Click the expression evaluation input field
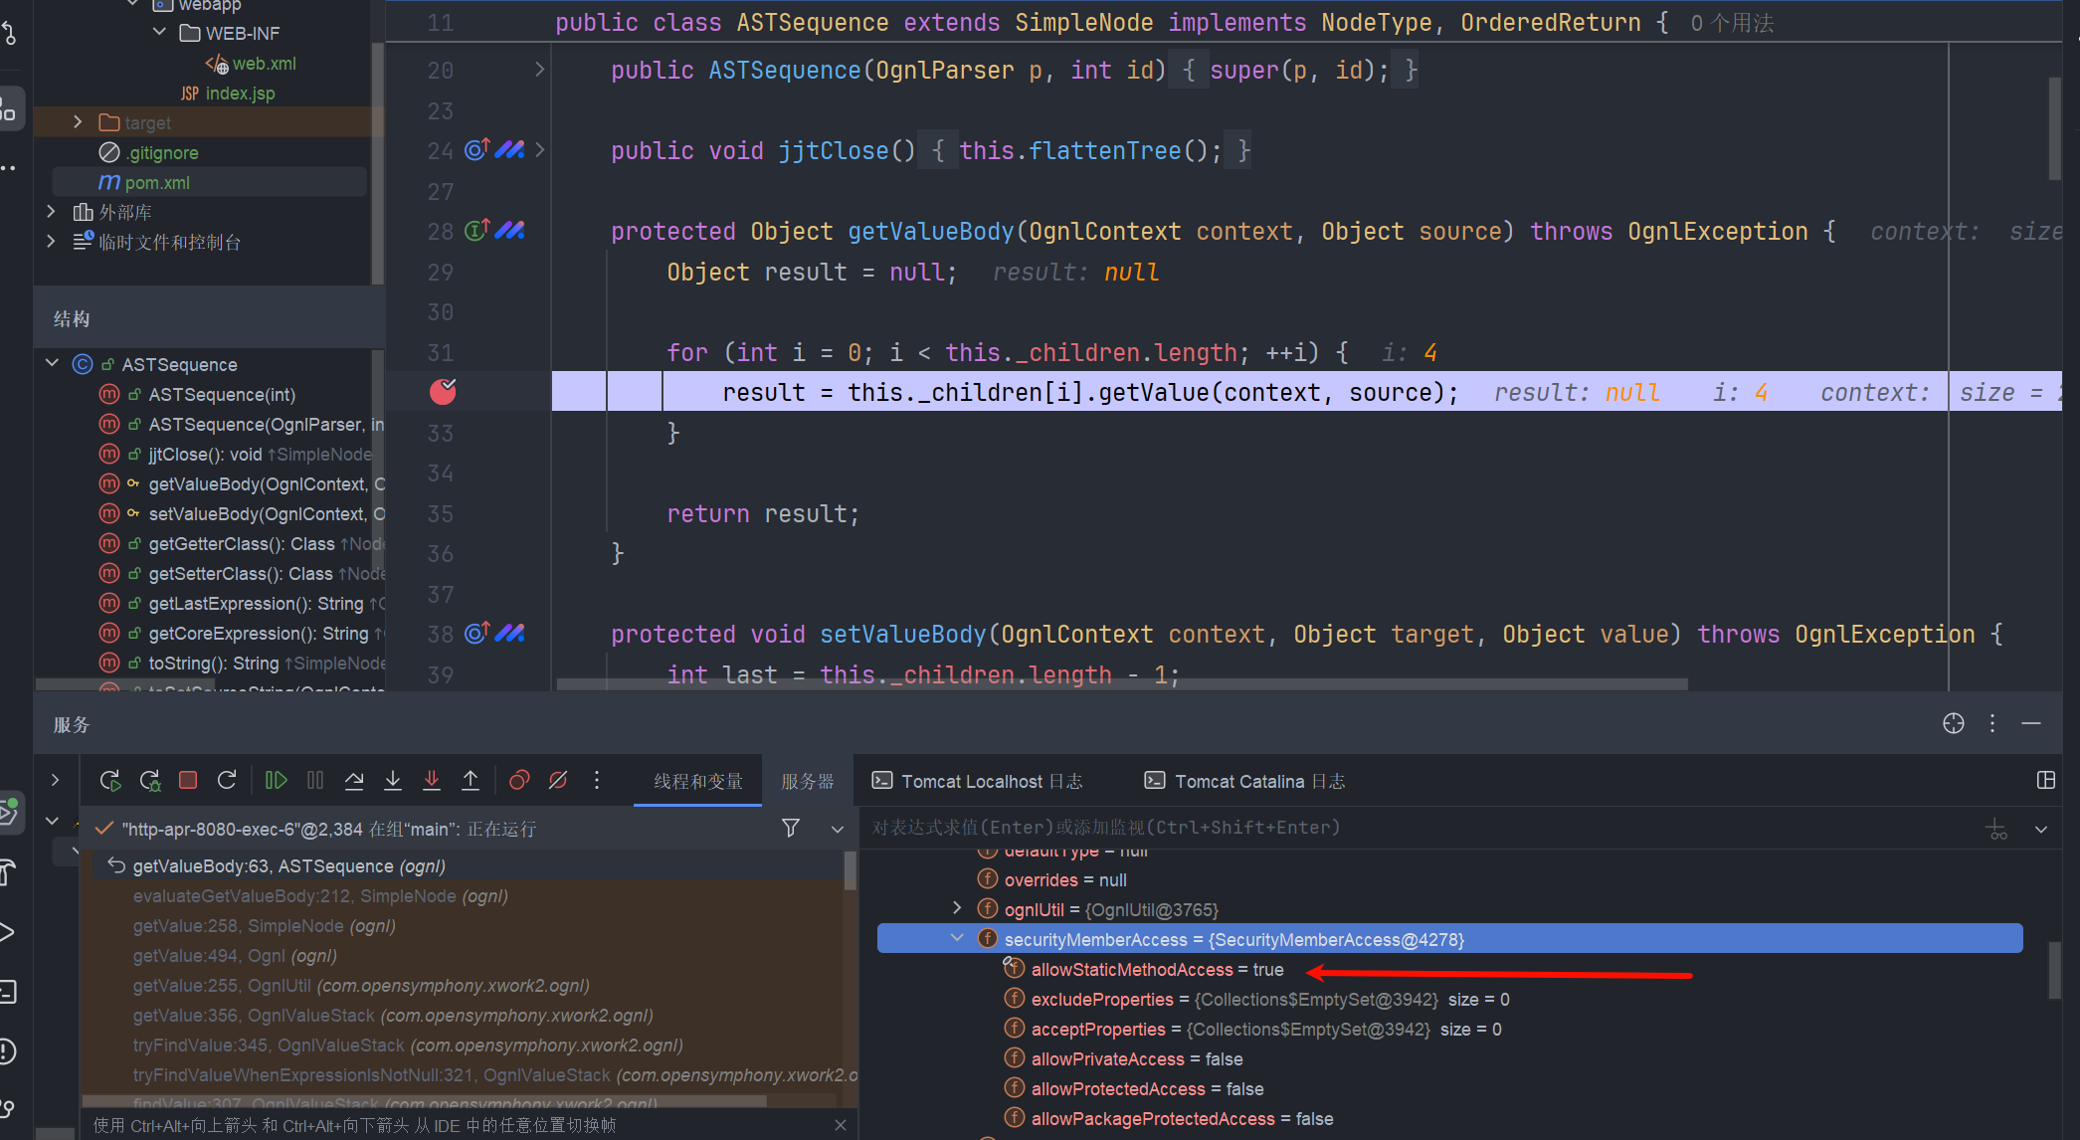2080x1140 pixels. [x=1418, y=828]
